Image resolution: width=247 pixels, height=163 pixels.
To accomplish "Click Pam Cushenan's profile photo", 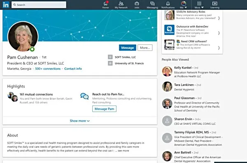I will 23,37.
